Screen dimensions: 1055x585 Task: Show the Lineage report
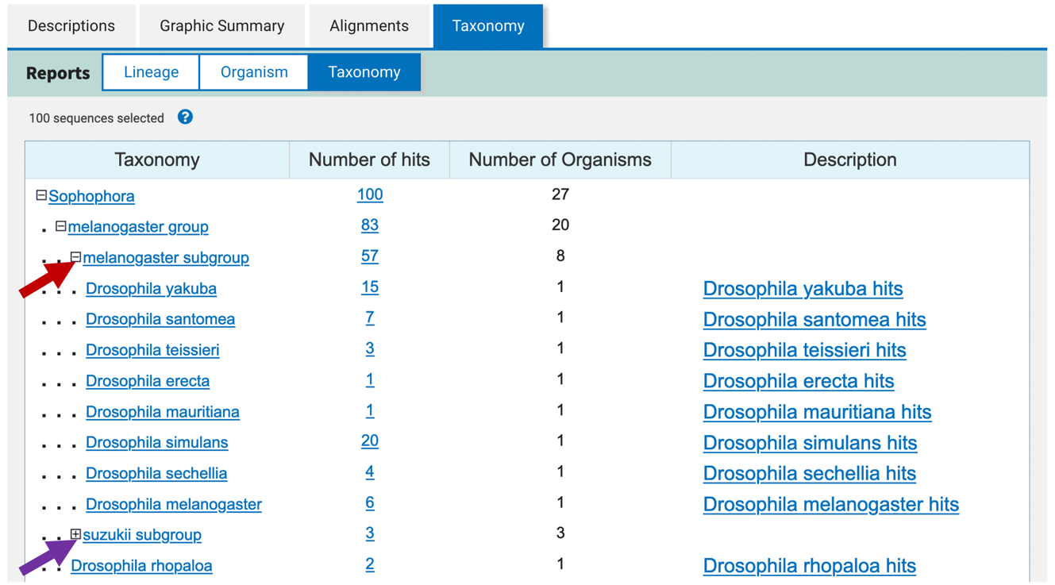point(151,72)
